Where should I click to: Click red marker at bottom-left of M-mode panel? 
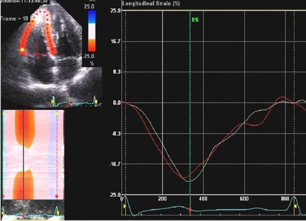pyautogui.click(x=4, y=196)
